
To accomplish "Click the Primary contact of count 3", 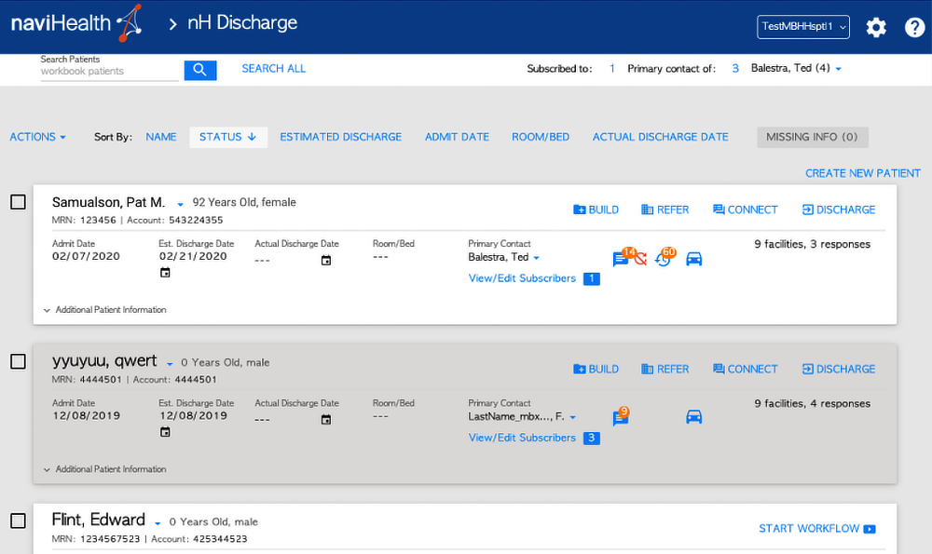I will click(x=735, y=69).
